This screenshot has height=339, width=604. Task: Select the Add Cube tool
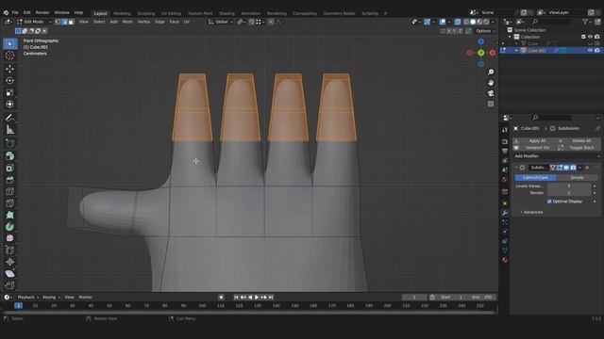point(10,143)
